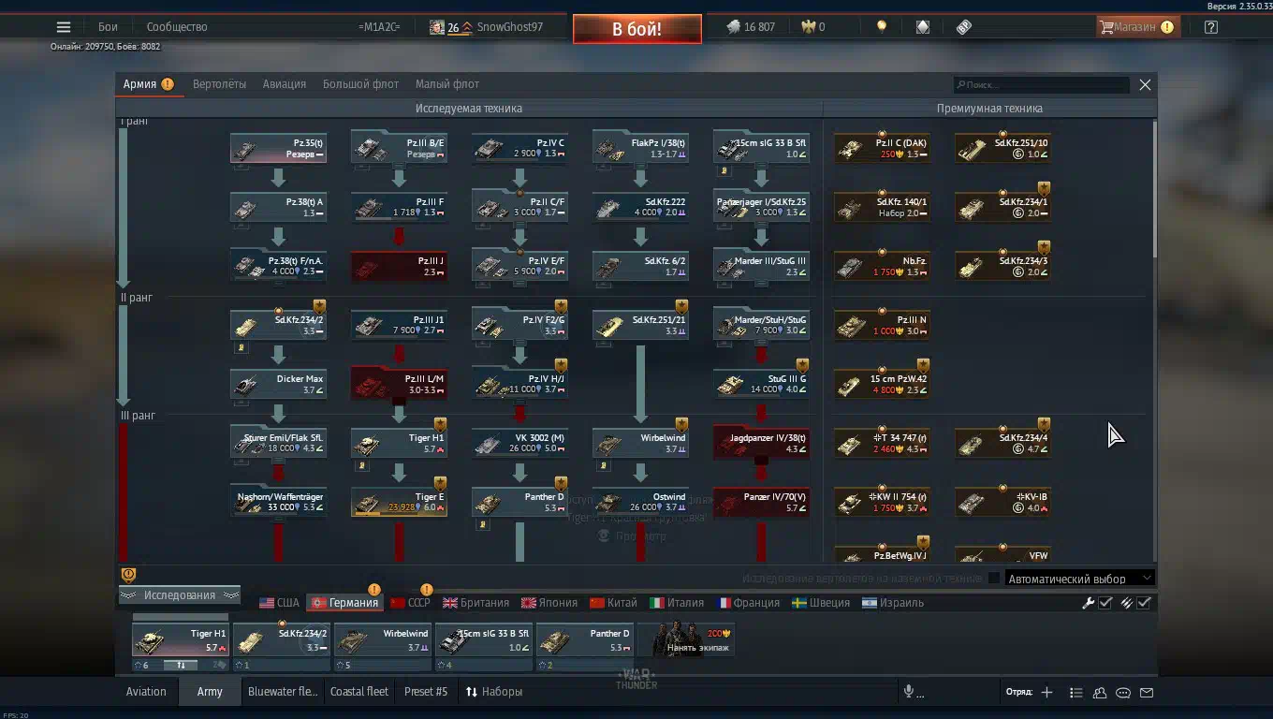This screenshot has height=719, width=1273.
Task: Switch to the Авиация tab
Action: pos(285,84)
